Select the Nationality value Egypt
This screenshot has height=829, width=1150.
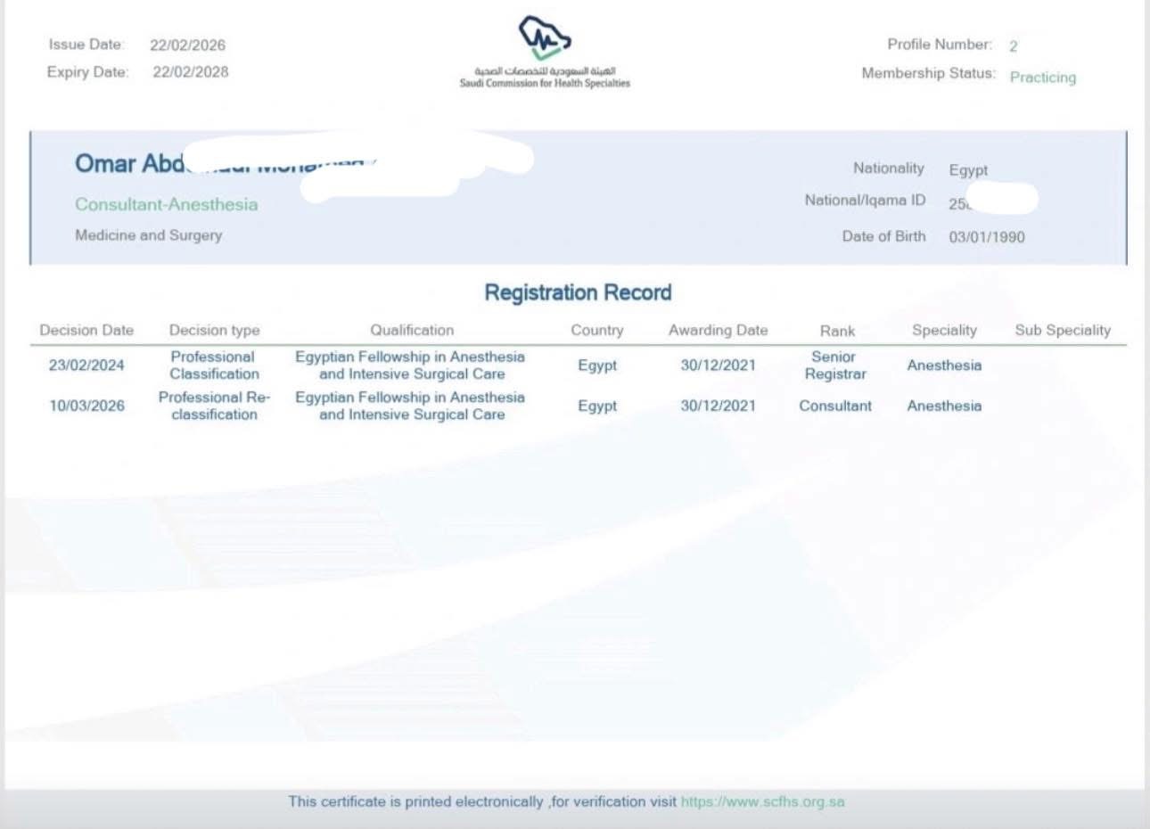point(969,170)
